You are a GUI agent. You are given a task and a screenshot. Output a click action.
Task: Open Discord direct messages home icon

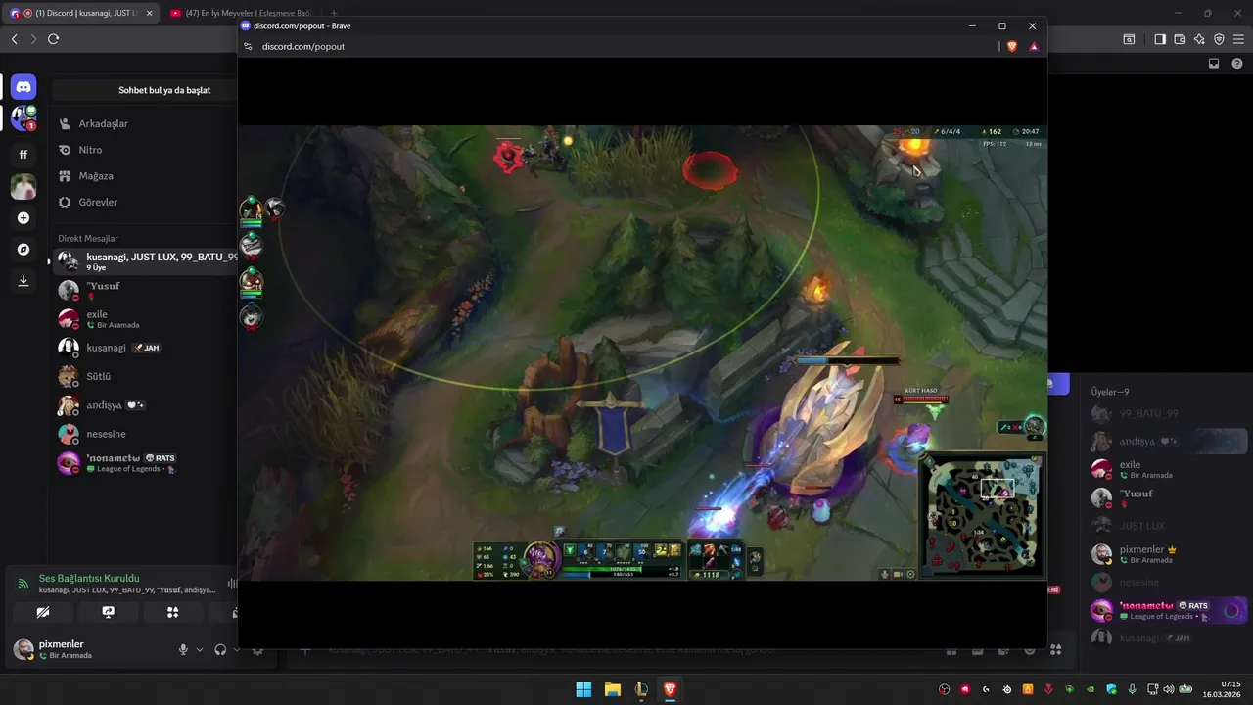point(23,87)
